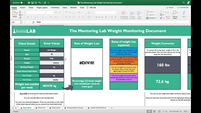The width and height of the screenshot is (201, 113).
Task: Click the Insert Function fx icon
Action: coord(33,22)
